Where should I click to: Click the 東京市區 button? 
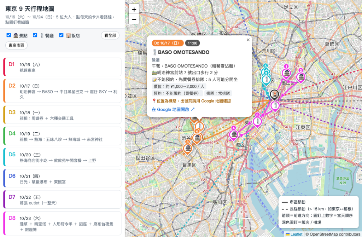16,45
